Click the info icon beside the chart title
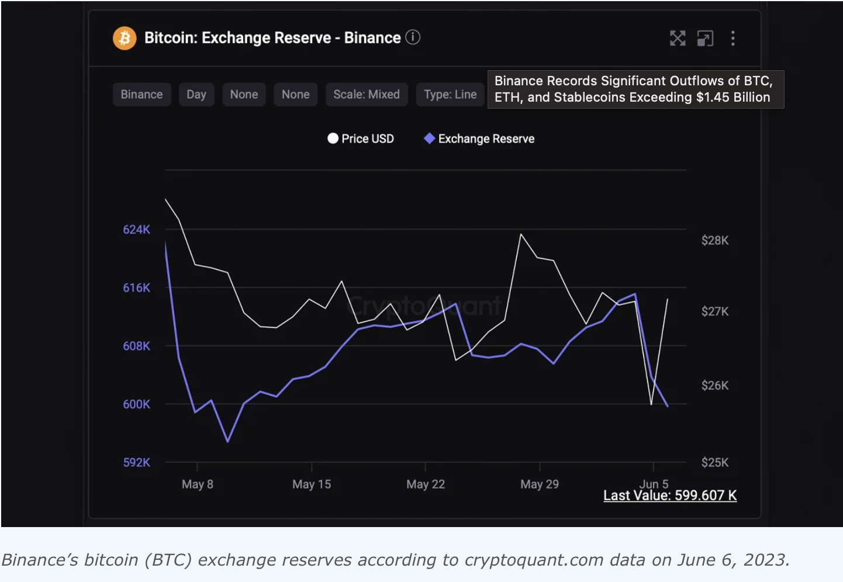The height and width of the screenshot is (582, 843). point(413,37)
